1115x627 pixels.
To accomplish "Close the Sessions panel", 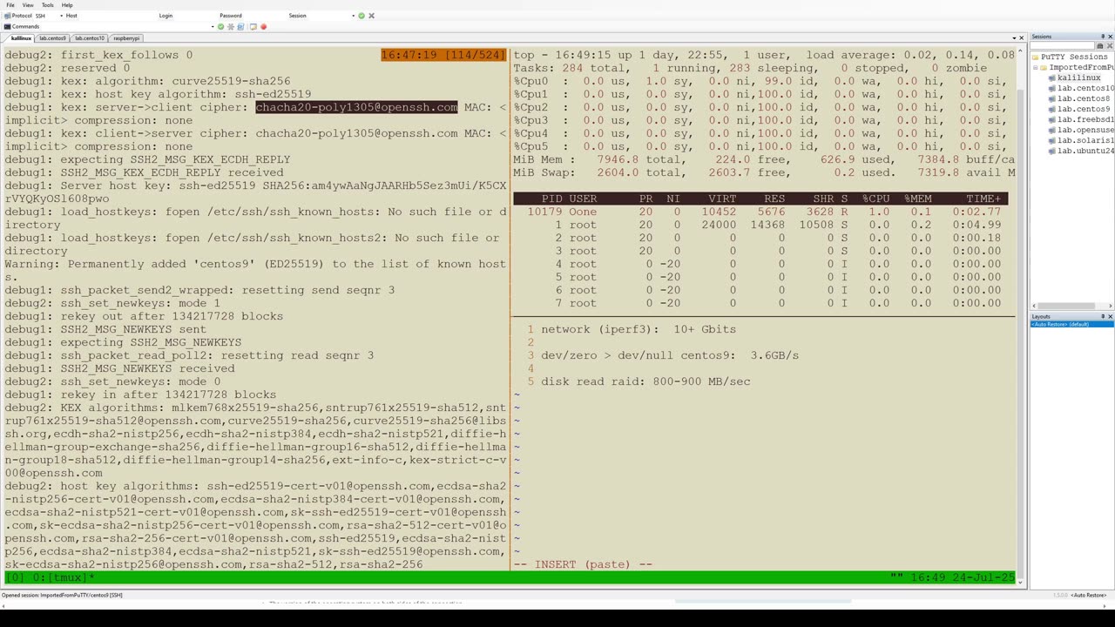I will pos(1111,37).
